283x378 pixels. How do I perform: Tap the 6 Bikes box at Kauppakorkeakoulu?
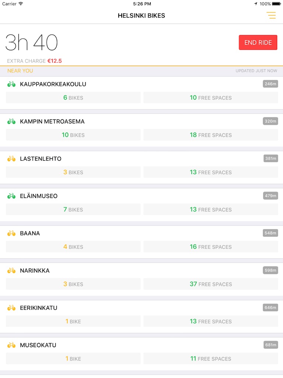point(73,98)
